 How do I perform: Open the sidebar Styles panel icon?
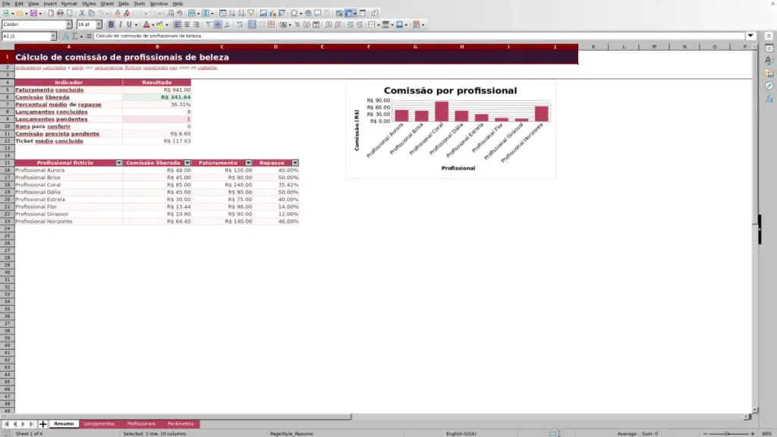click(769, 61)
